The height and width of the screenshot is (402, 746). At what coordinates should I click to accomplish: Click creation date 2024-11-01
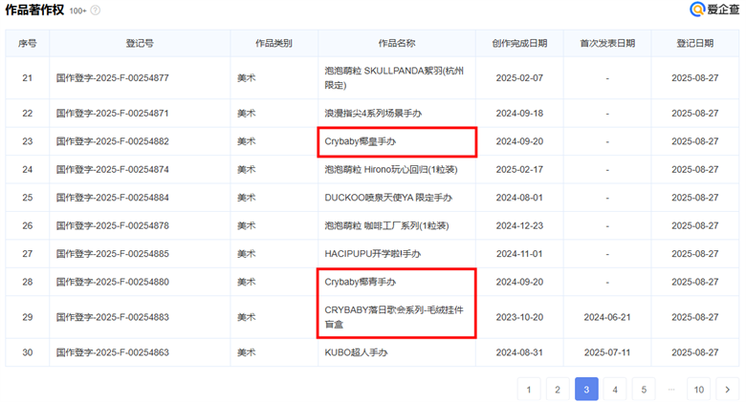point(519,254)
